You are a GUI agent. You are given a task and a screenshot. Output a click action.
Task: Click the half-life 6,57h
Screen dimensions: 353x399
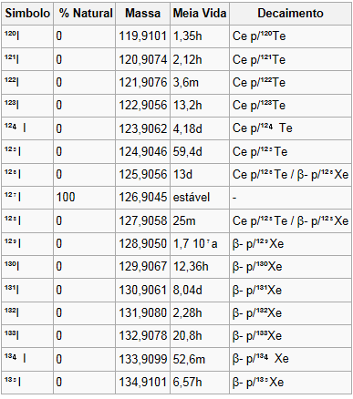coord(188,382)
